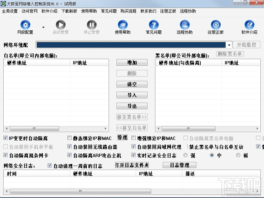The height and width of the screenshot is (198, 264).
Task: Open the 常见问题 question mark icon
Action: pos(153,25)
